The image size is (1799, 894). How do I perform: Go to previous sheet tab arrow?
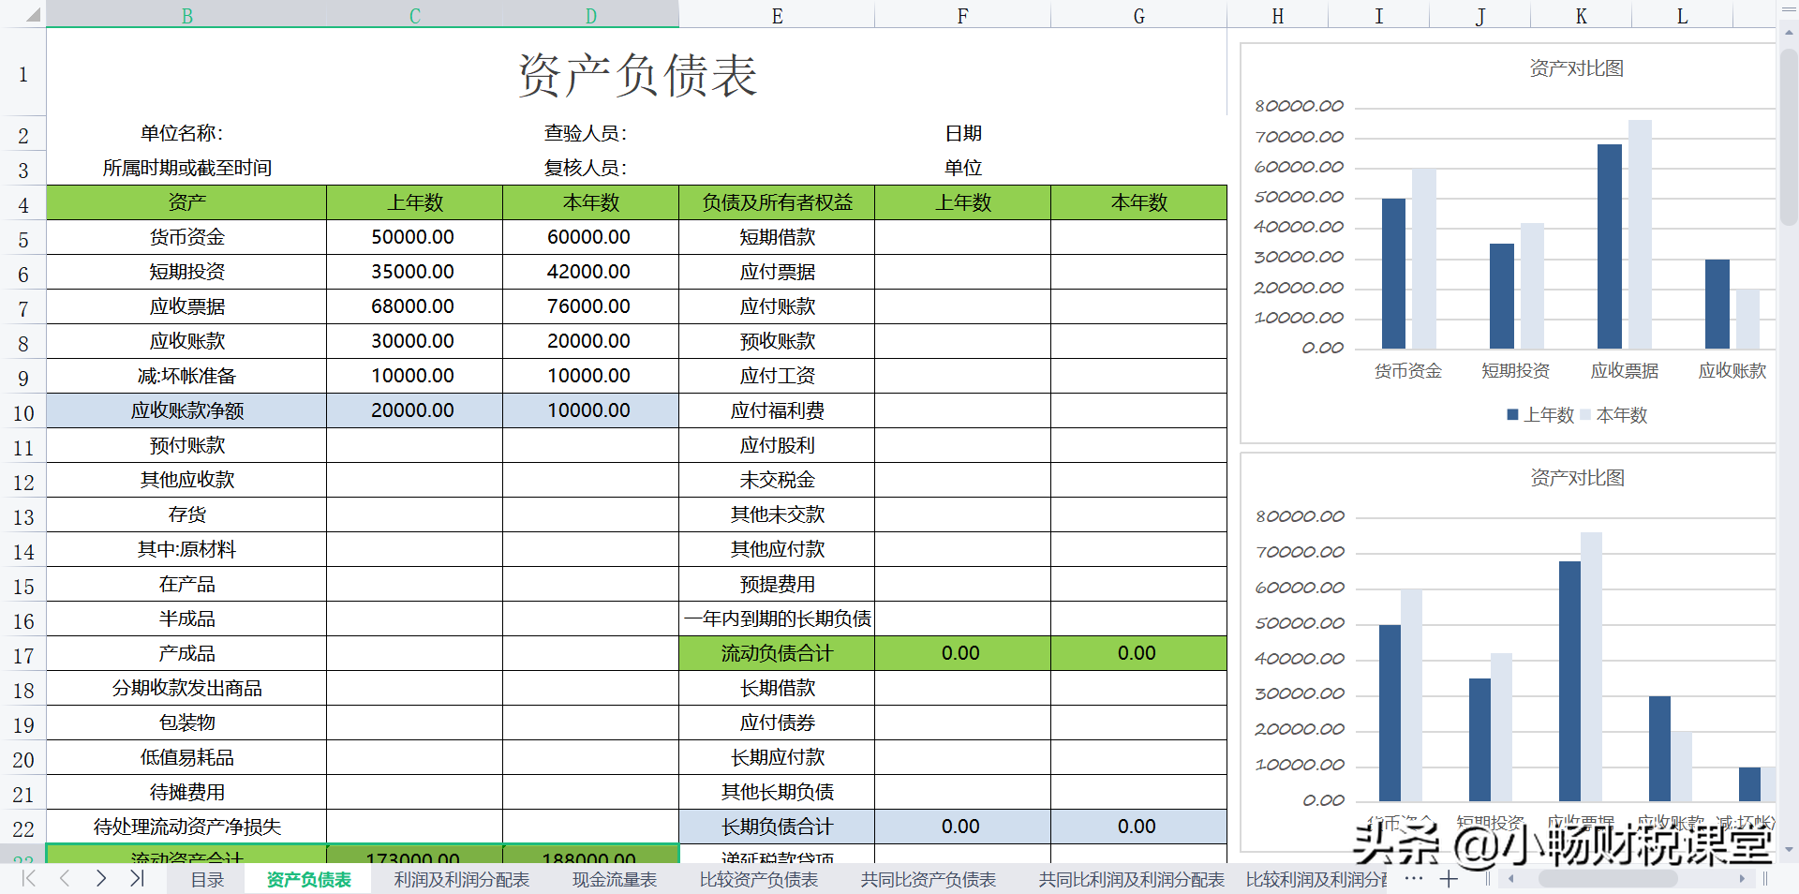65,879
